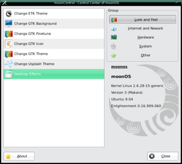The height and width of the screenshot is (164, 182).
Task: Click the Look and Feel palette icon
Action: pyautogui.click(x=114, y=20)
